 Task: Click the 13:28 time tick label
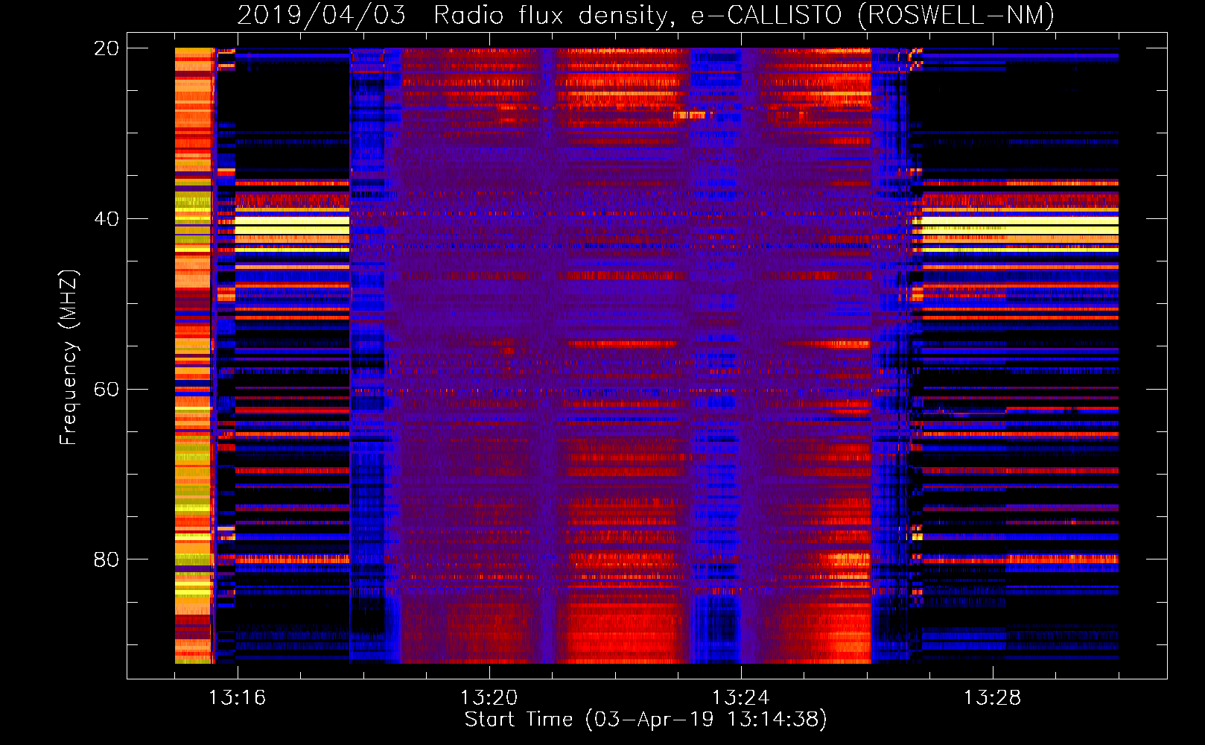coord(992,698)
